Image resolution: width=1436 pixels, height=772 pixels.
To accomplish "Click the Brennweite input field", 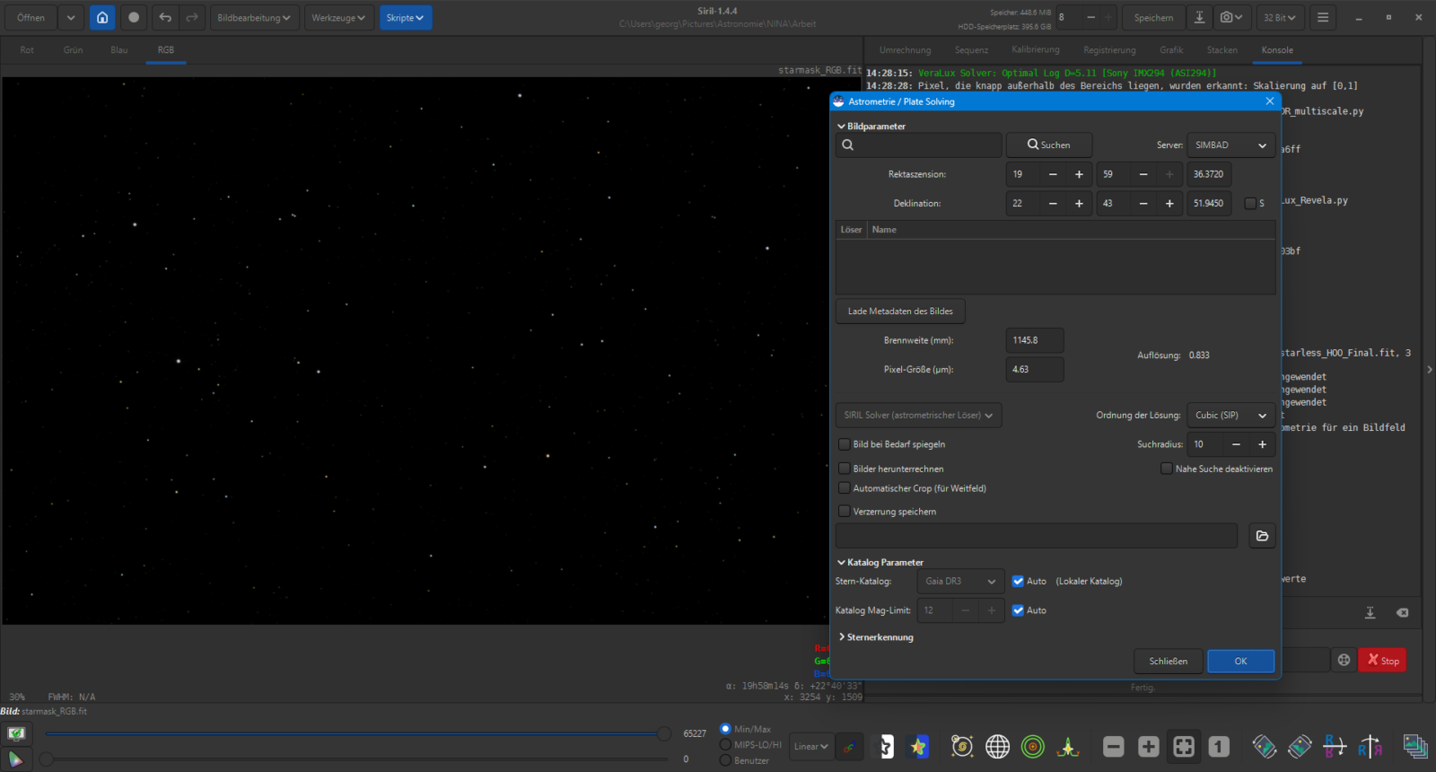I will (1035, 340).
